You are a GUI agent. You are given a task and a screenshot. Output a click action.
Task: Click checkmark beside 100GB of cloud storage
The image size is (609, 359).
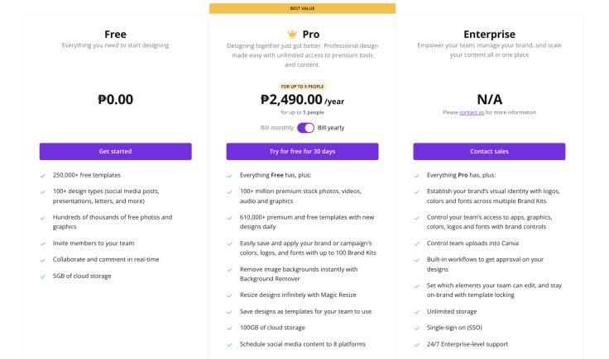[229, 328]
